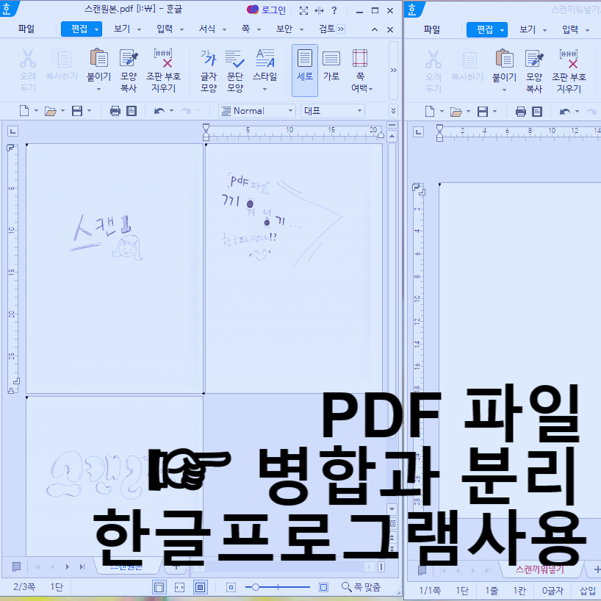Click 스캔1 page thumbnail in left document
The height and width of the screenshot is (601, 601).
tap(114, 268)
